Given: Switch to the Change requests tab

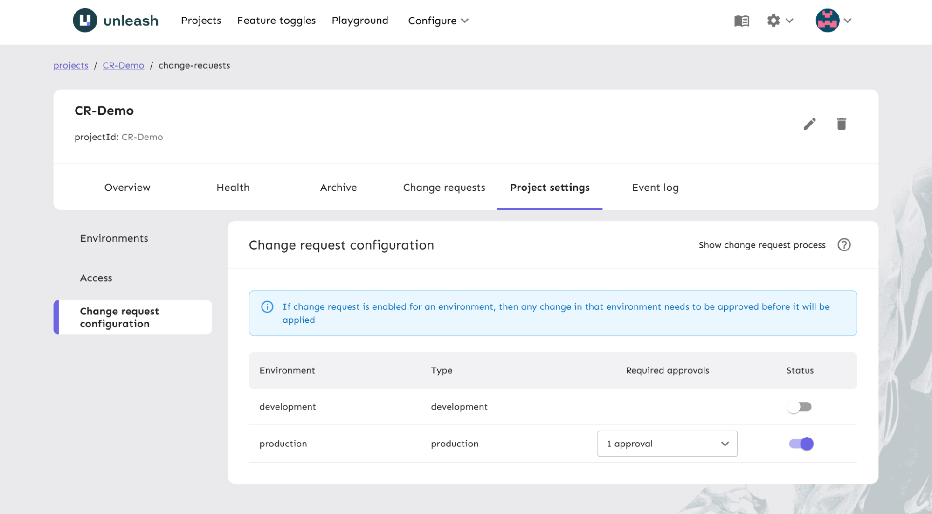Looking at the screenshot, I should click(444, 187).
